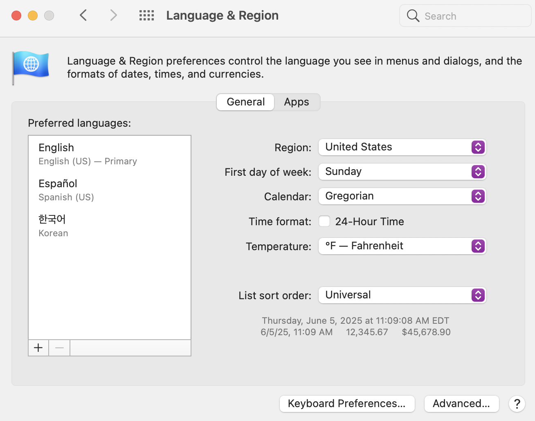The height and width of the screenshot is (421, 535).
Task: Click the Advanced button
Action: click(x=461, y=404)
